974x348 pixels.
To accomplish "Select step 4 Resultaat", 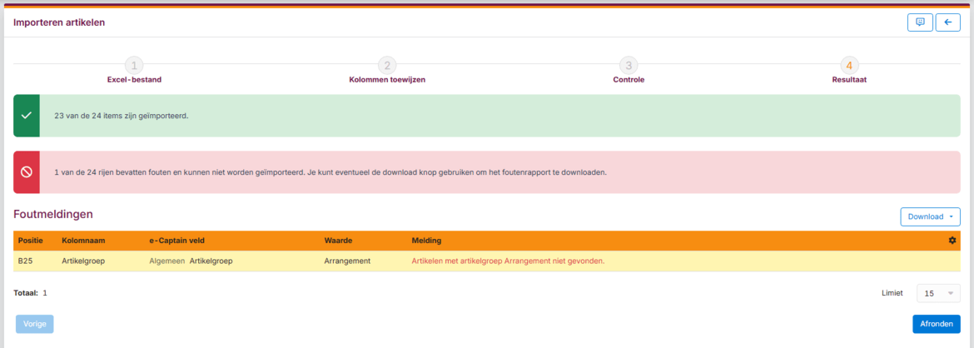I will tap(849, 71).
